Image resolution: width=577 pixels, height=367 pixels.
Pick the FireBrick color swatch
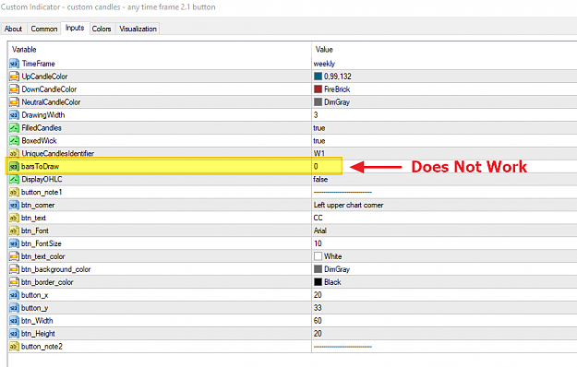pos(318,89)
